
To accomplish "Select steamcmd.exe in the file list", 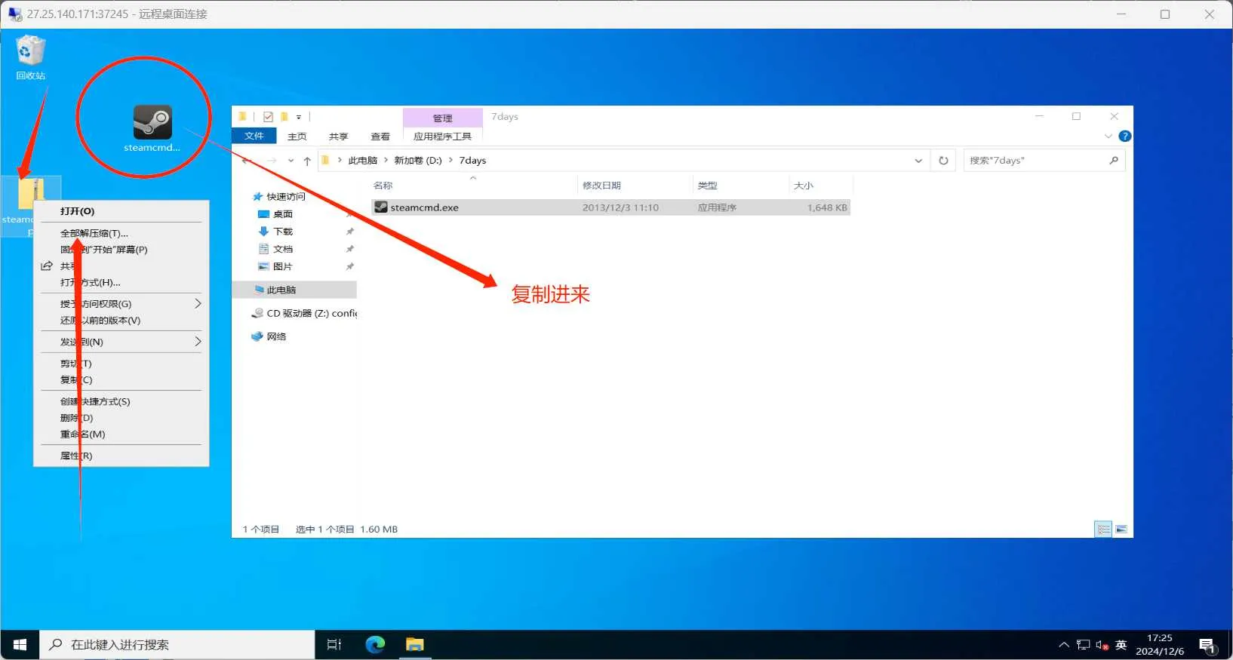I will tap(424, 207).
